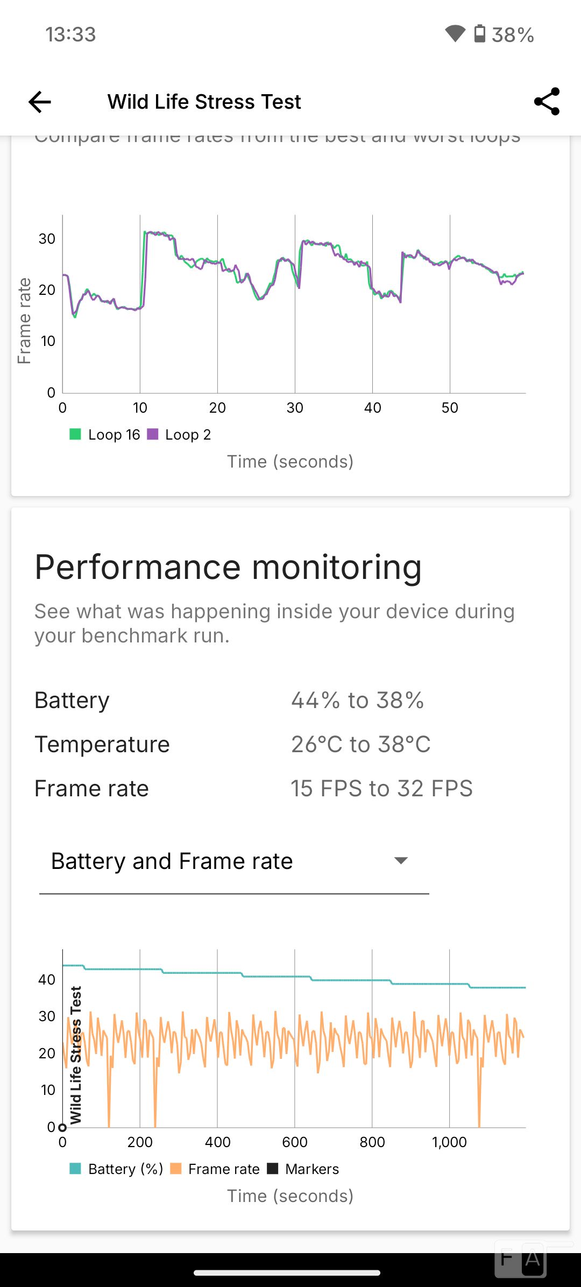Tap the Wild Life Stress Test title
The height and width of the screenshot is (1287, 581).
204,102
